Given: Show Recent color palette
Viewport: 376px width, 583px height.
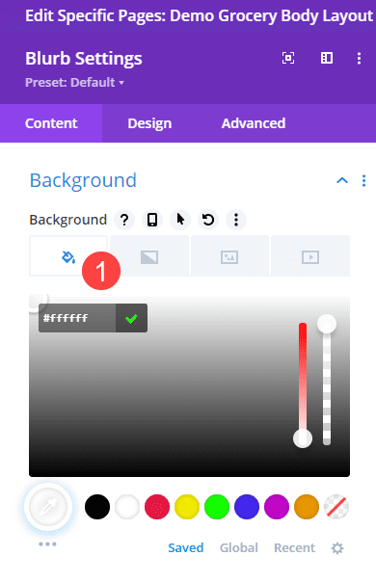Looking at the screenshot, I should pyautogui.click(x=295, y=547).
